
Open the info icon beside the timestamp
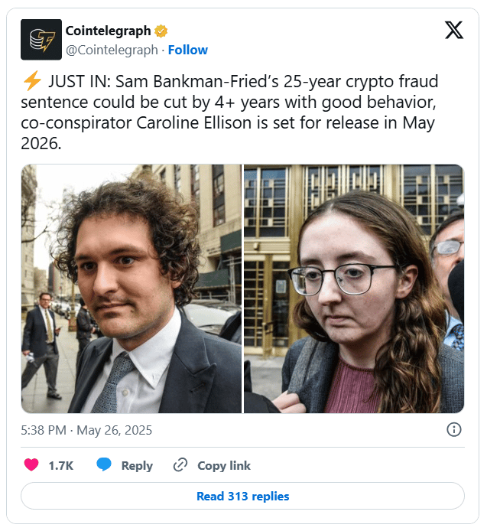click(x=454, y=430)
